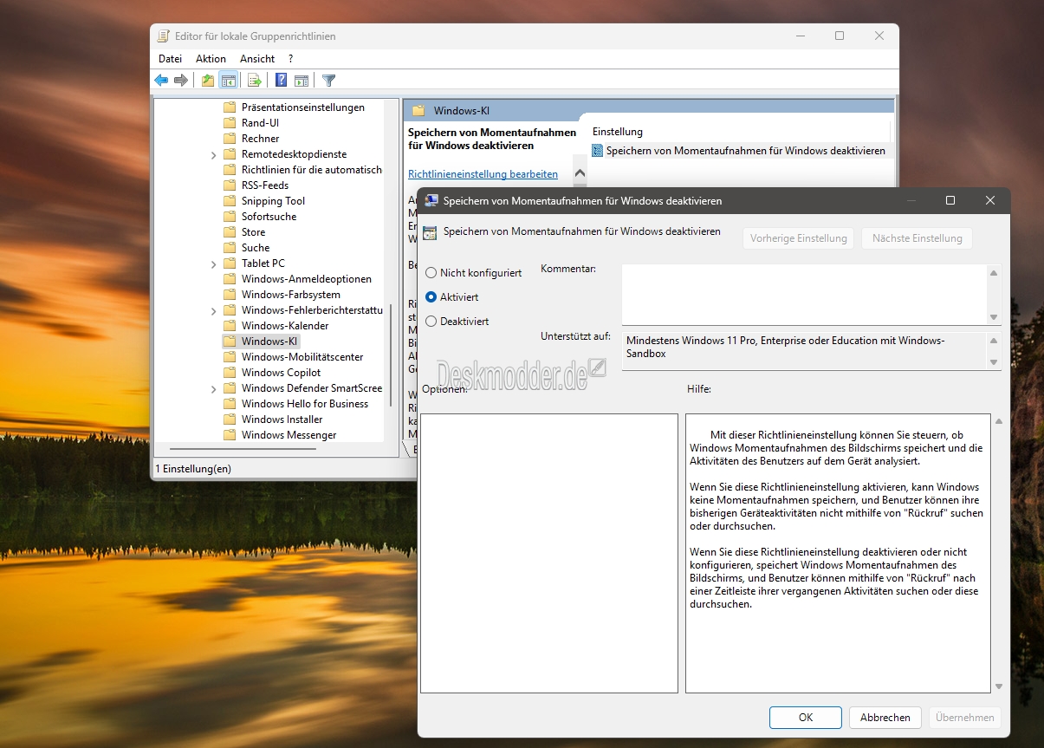Screen dimensions: 1044x748
Task: Toggle the action pane show/hide toolbar icon
Action: click(302, 81)
